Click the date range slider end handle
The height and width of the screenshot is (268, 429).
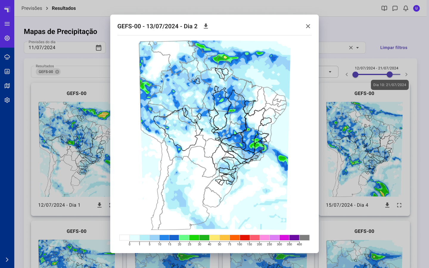click(x=390, y=74)
